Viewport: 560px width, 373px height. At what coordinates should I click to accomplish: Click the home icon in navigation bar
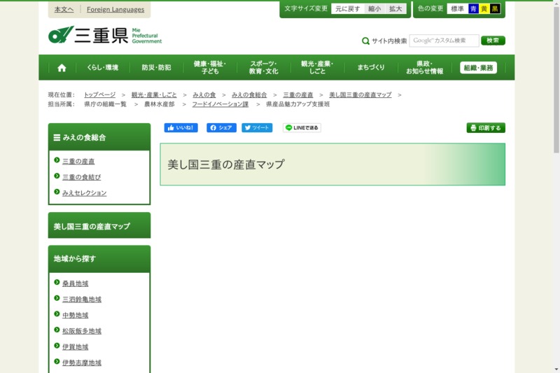pos(62,68)
